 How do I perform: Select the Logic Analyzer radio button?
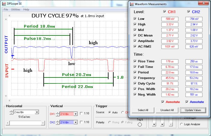181,124
